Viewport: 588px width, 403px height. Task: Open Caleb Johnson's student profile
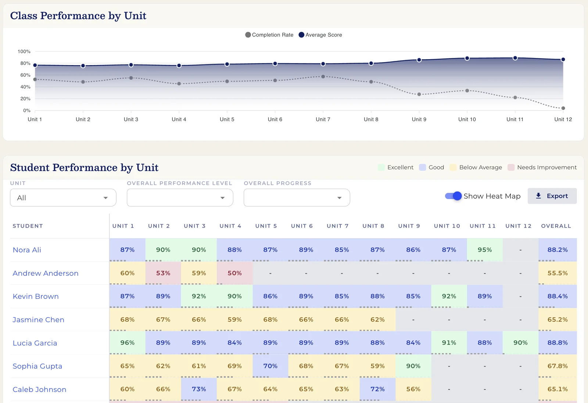[x=39, y=389]
